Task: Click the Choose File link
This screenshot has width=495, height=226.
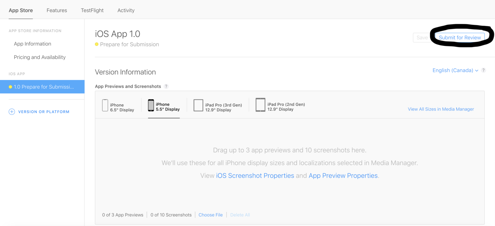Action: click(x=210, y=215)
